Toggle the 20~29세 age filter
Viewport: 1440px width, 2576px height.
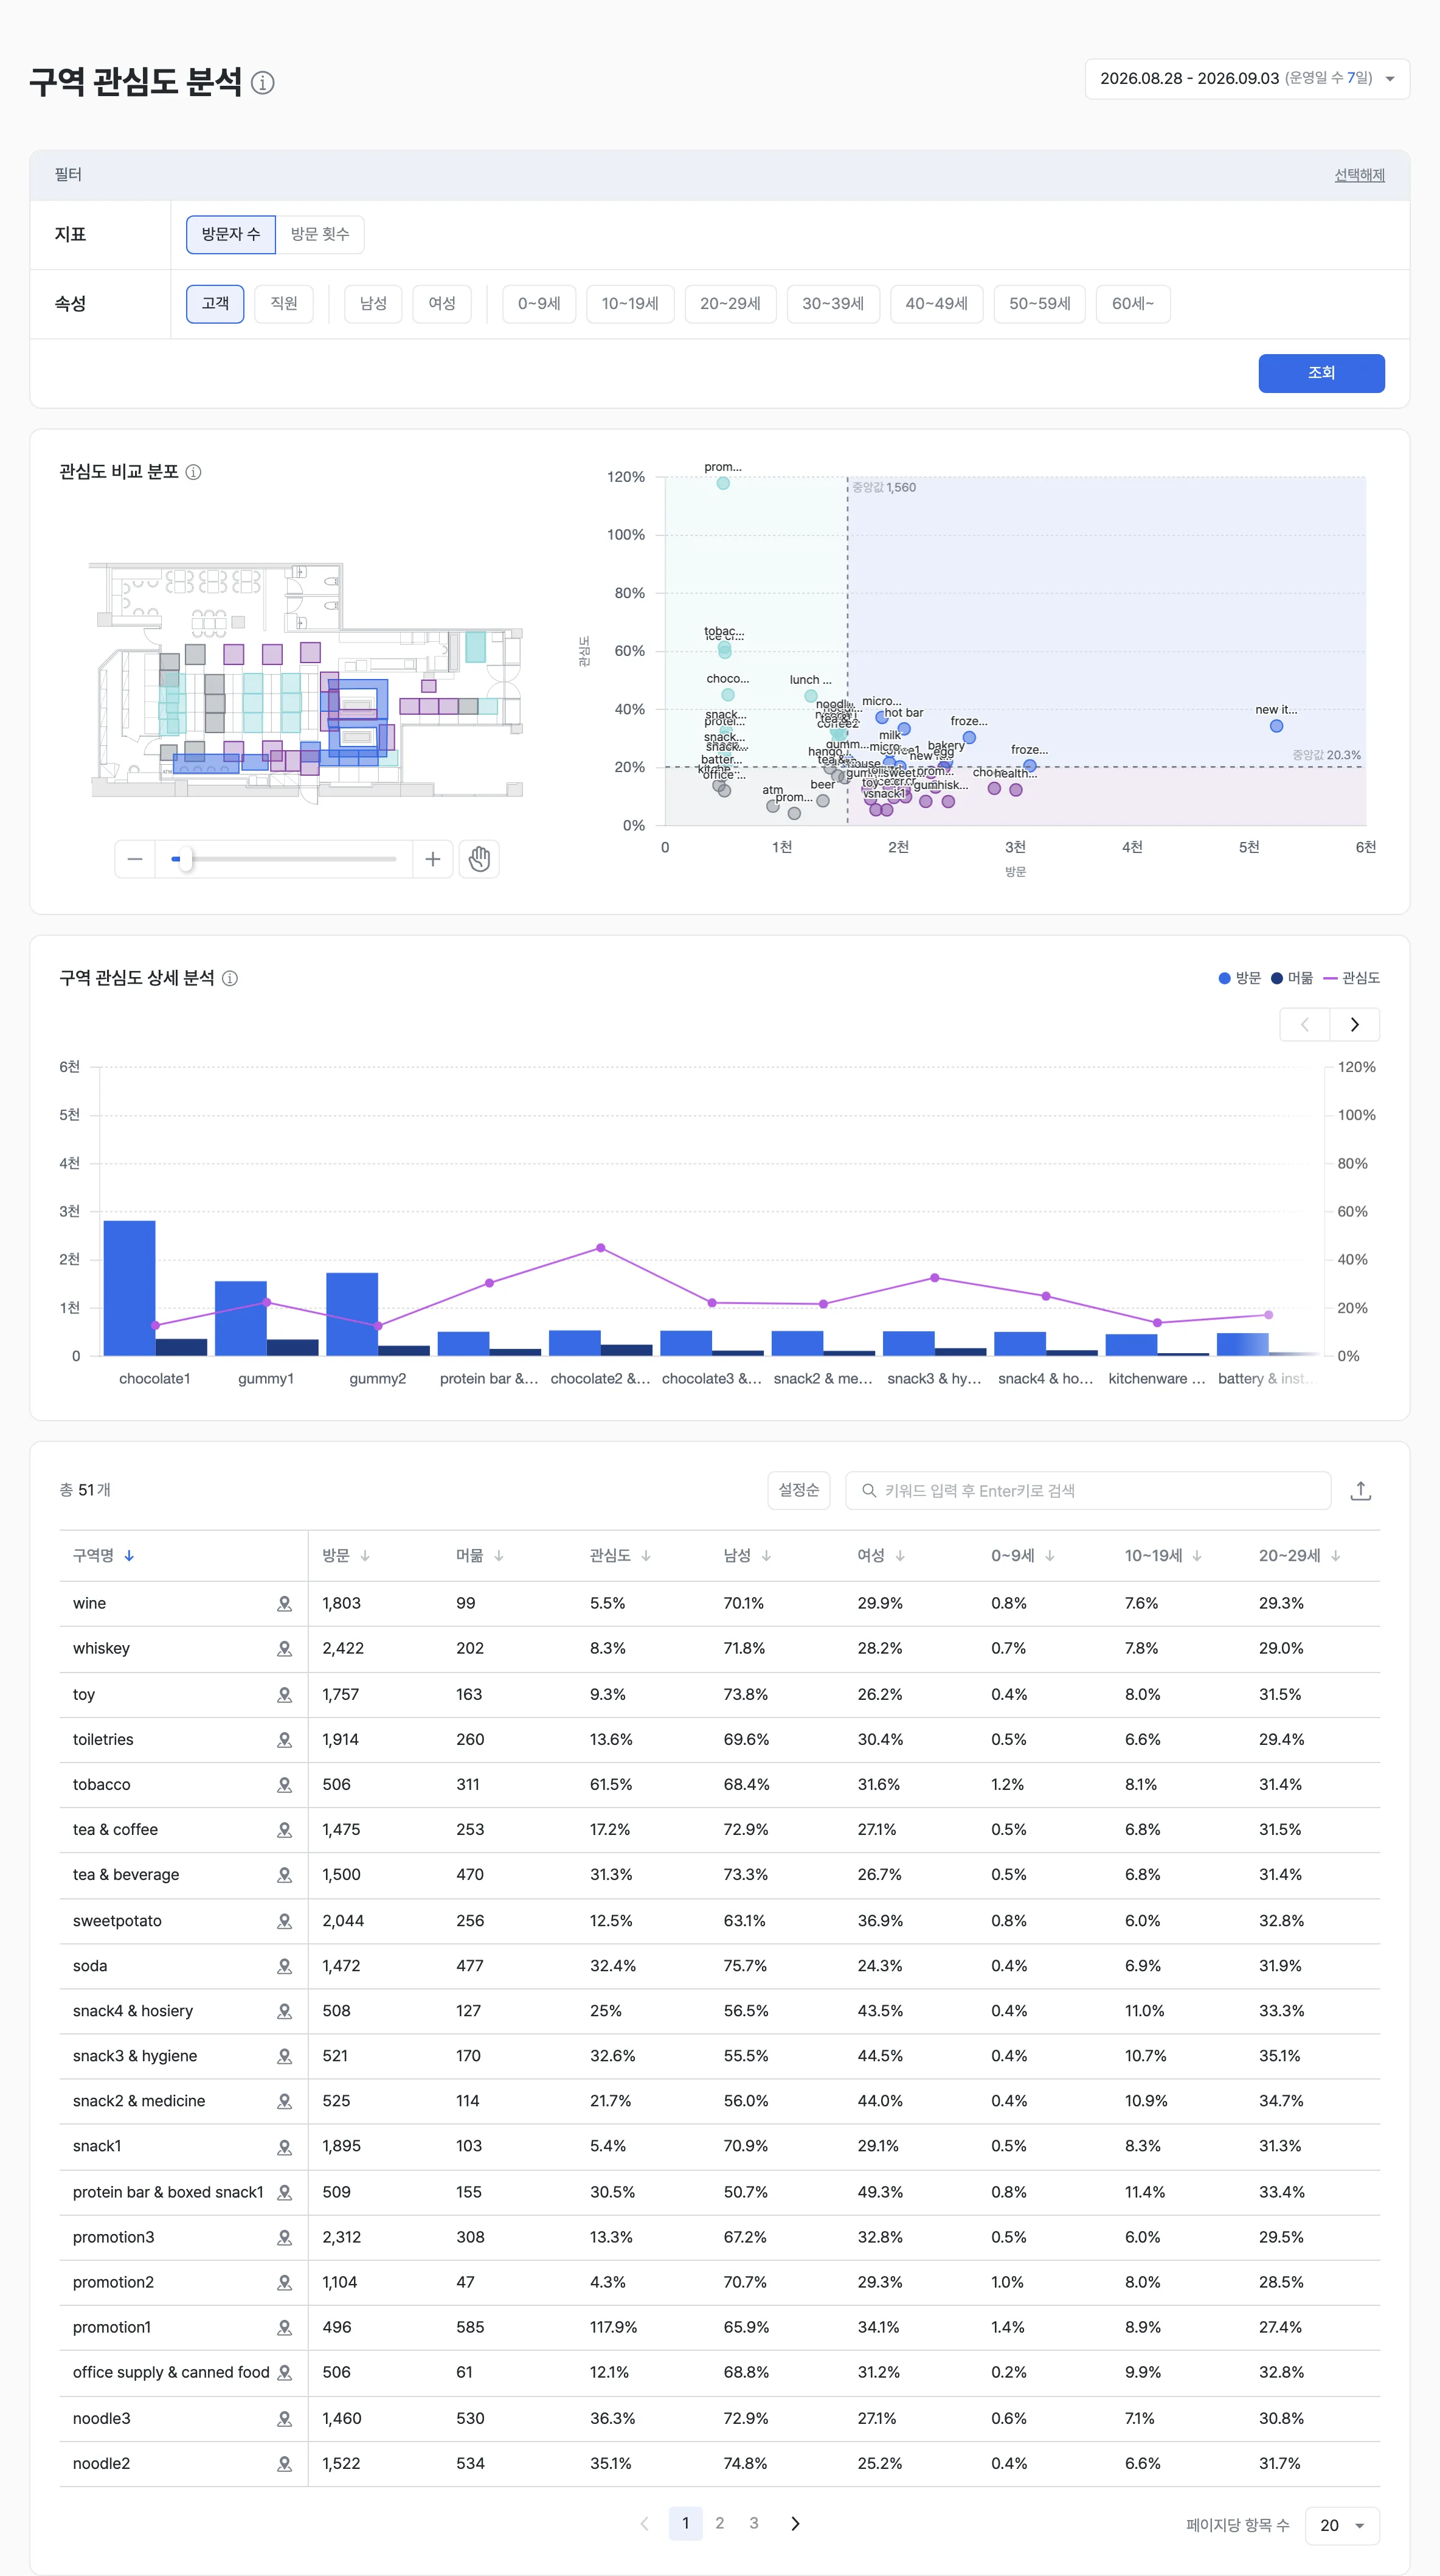point(730,303)
